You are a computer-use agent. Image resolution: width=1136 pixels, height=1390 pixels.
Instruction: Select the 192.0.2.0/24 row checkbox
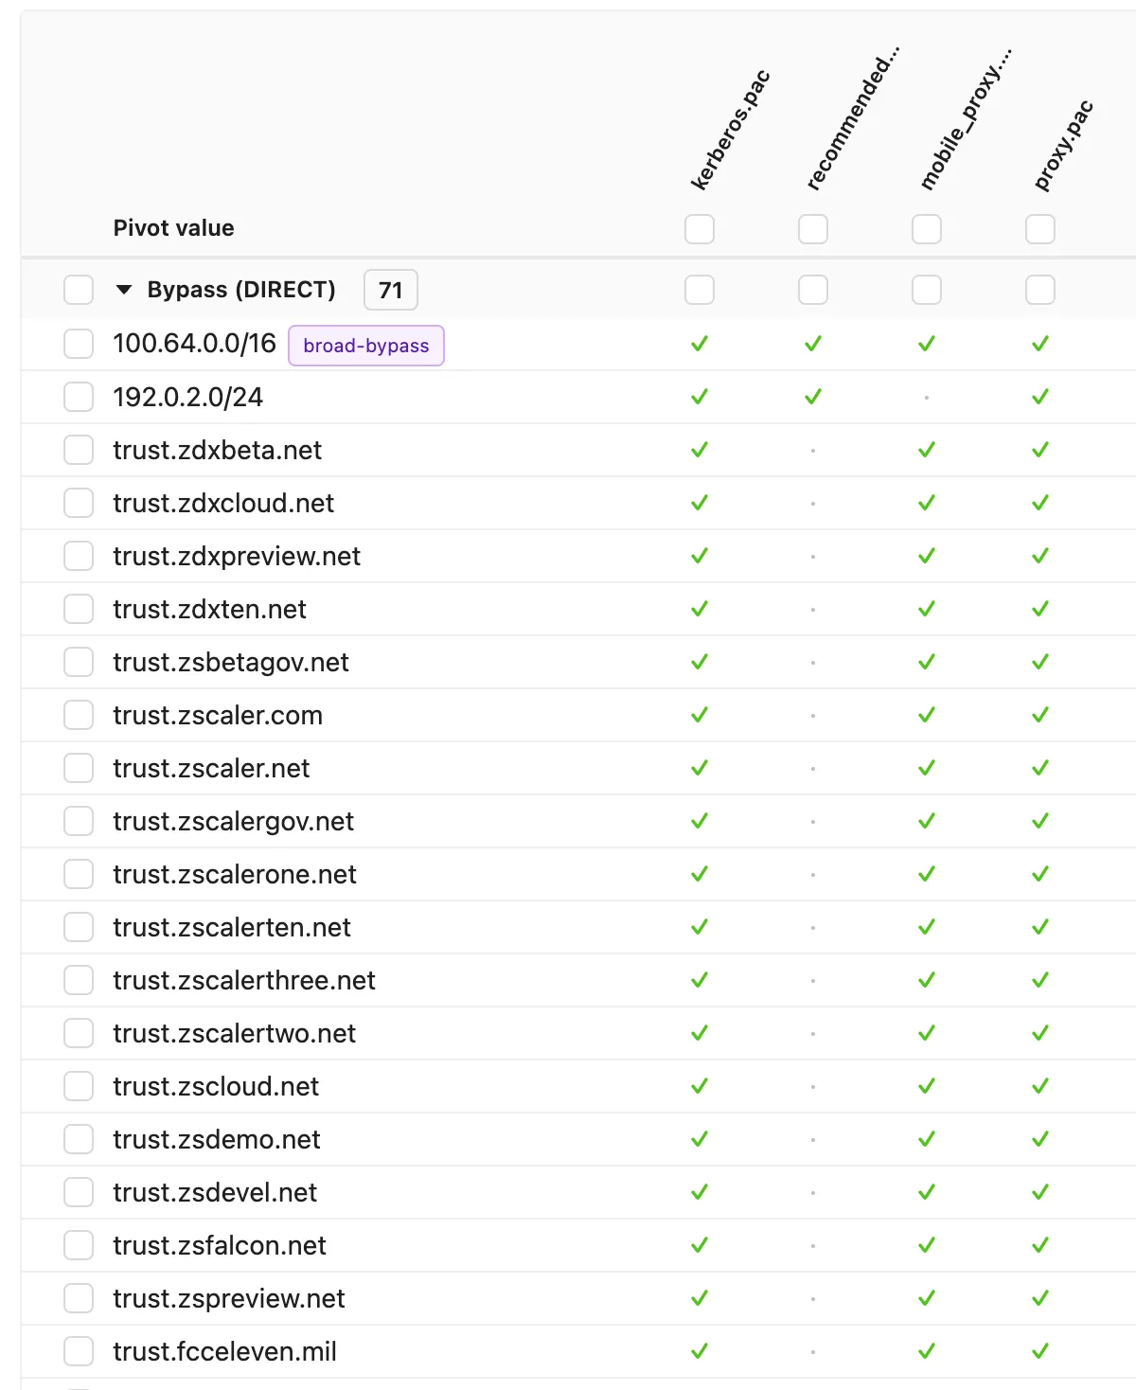79,397
